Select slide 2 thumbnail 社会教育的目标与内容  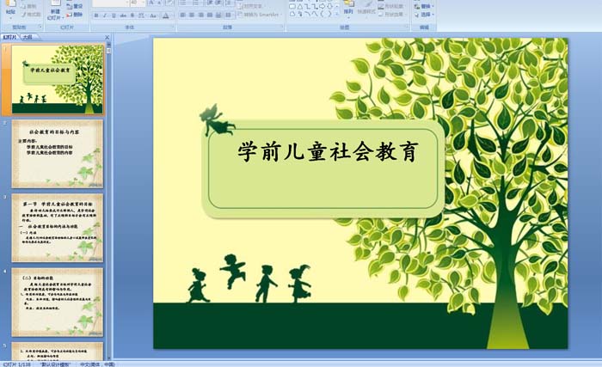[x=58, y=154]
